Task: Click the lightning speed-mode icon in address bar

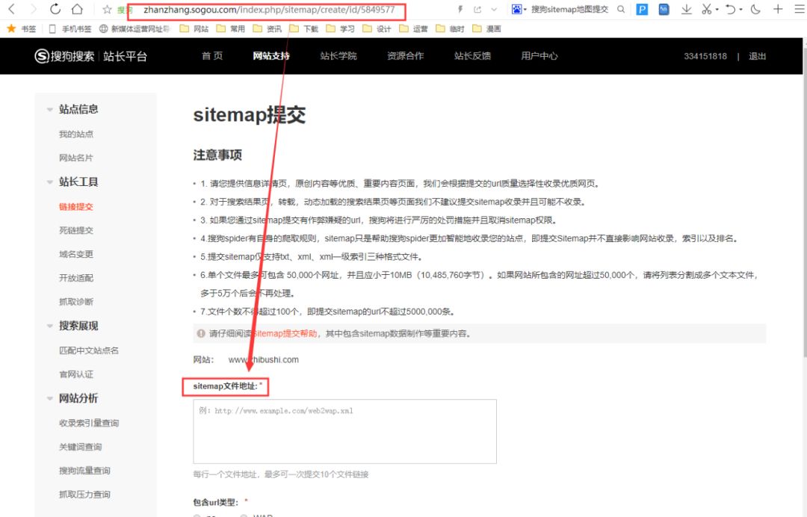Action: (460, 9)
